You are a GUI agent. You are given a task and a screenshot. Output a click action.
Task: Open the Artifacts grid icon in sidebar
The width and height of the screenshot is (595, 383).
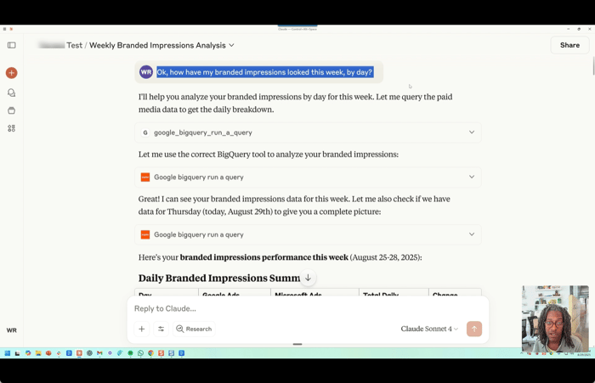[x=12, y=128]
